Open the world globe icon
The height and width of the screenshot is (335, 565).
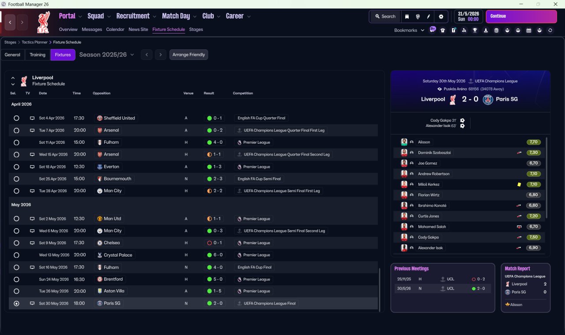tap(418, 16)
